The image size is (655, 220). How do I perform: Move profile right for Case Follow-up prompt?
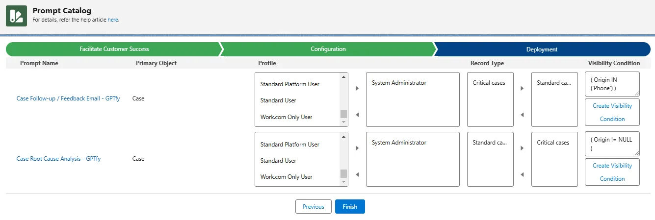pyautogui.click(x=357, y=88)
